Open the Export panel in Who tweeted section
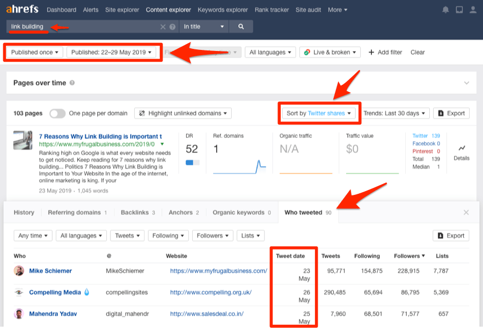 [450, 236]
